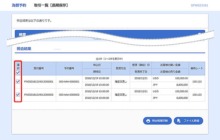Screen dimensions: 220x140
Task: Click the screen ID GFWD23101
Action: [199, 5]
